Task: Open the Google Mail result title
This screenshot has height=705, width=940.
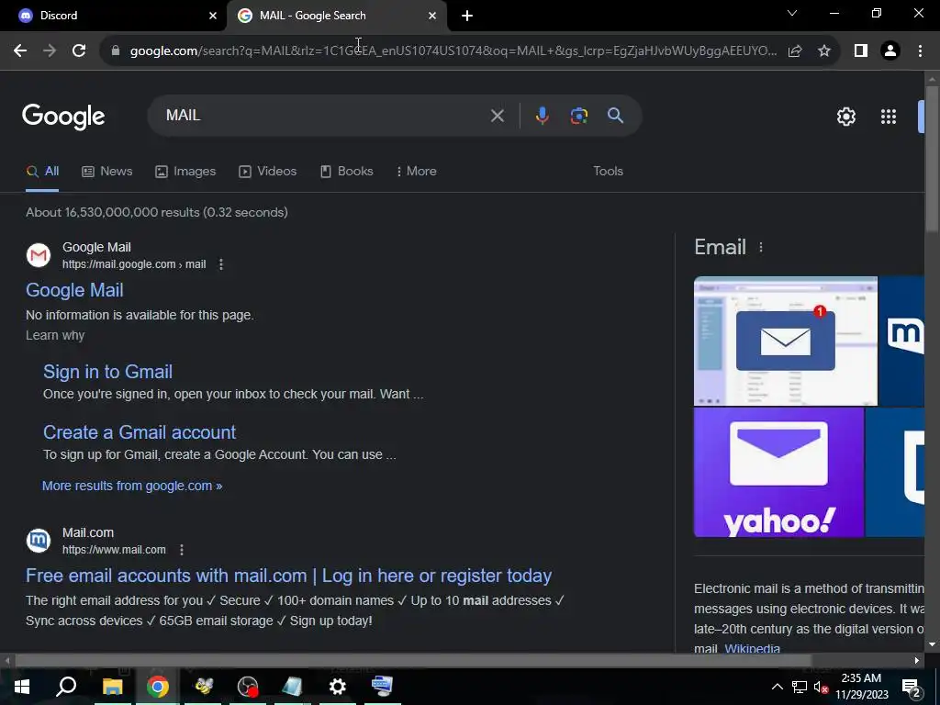Action: 74,290
